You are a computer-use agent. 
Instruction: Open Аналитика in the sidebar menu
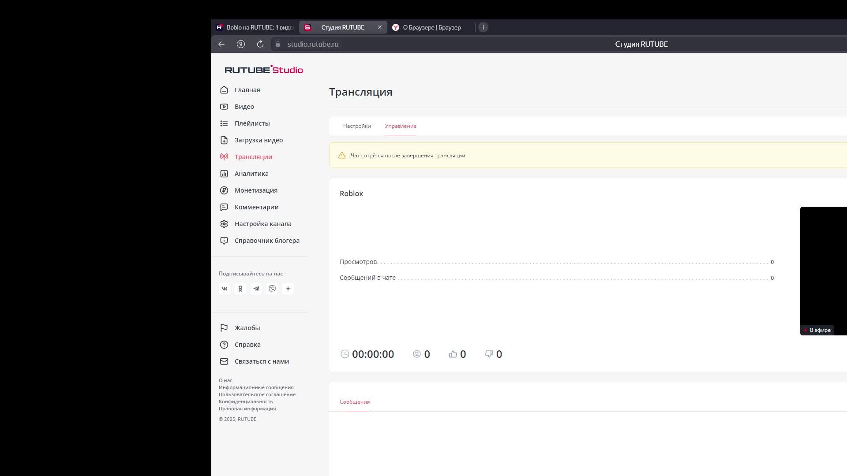click(251, 174)
